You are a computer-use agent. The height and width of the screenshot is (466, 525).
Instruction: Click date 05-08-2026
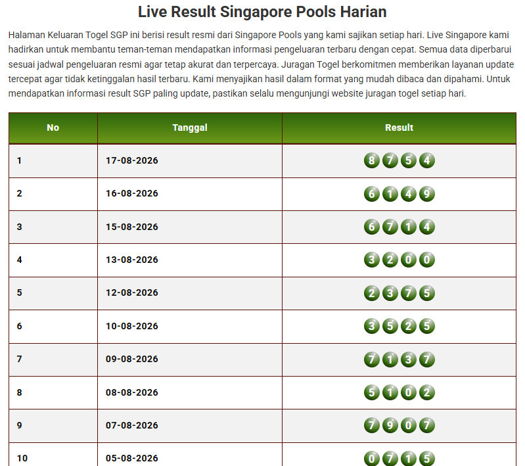point(132,458)
